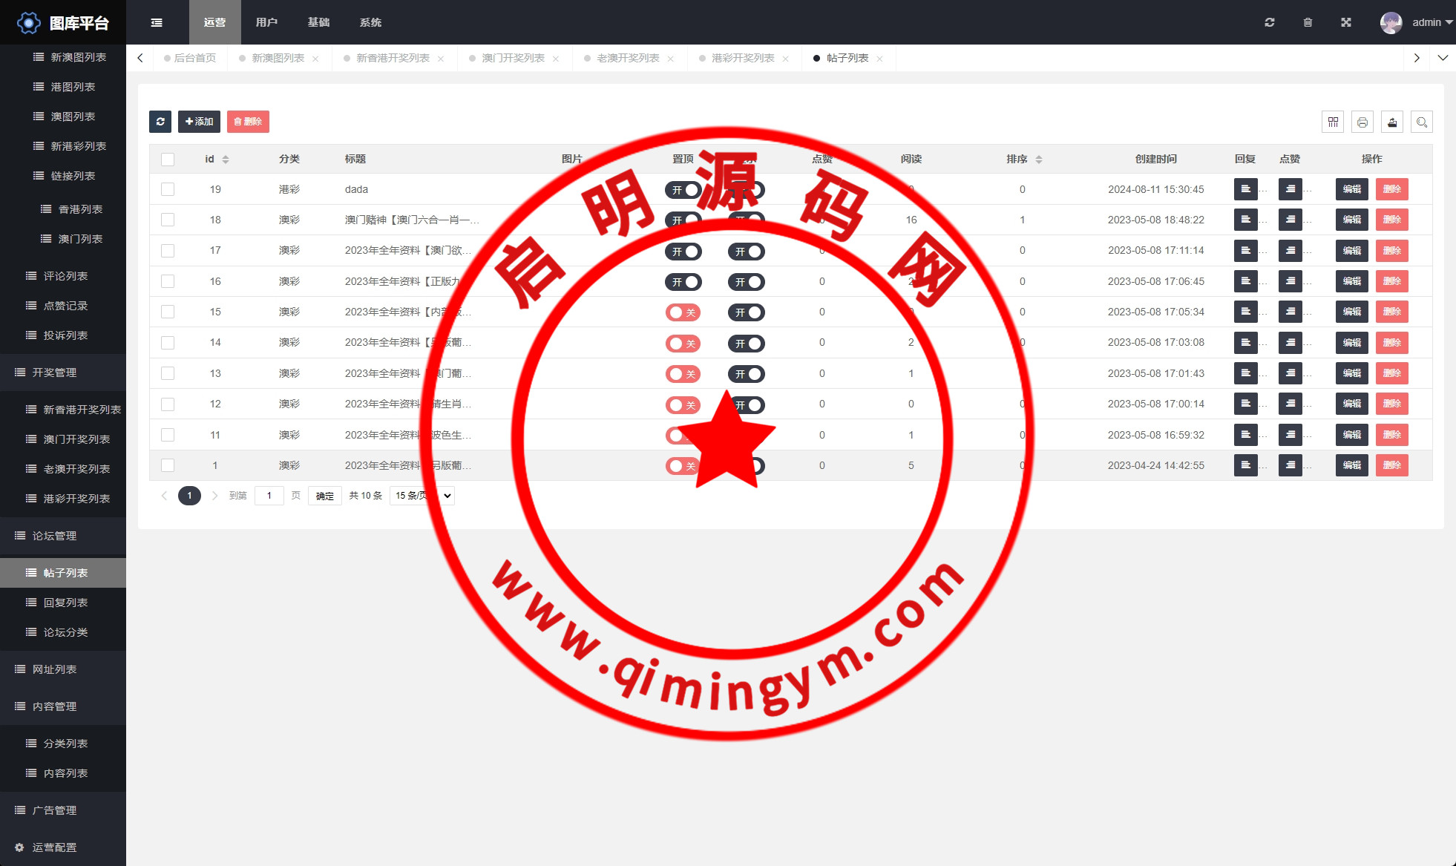Click the 添加 button
The image size is (1456, 866).
coord(199,122)
